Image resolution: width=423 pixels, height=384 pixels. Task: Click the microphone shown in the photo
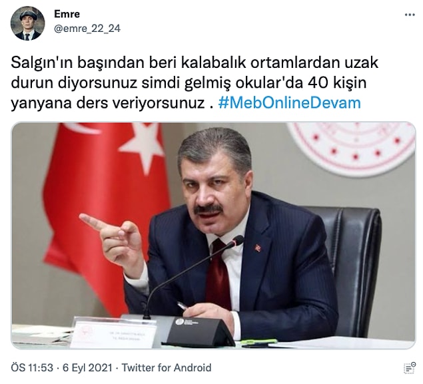click(194, 275)
